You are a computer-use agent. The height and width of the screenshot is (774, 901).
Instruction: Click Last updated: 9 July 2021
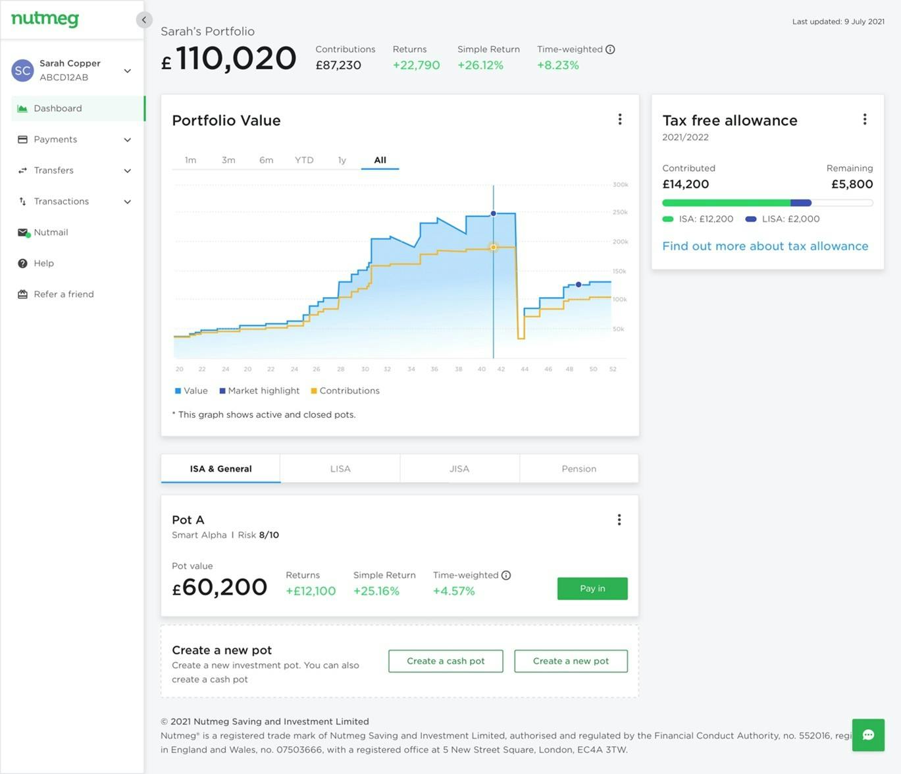[838, 22]
